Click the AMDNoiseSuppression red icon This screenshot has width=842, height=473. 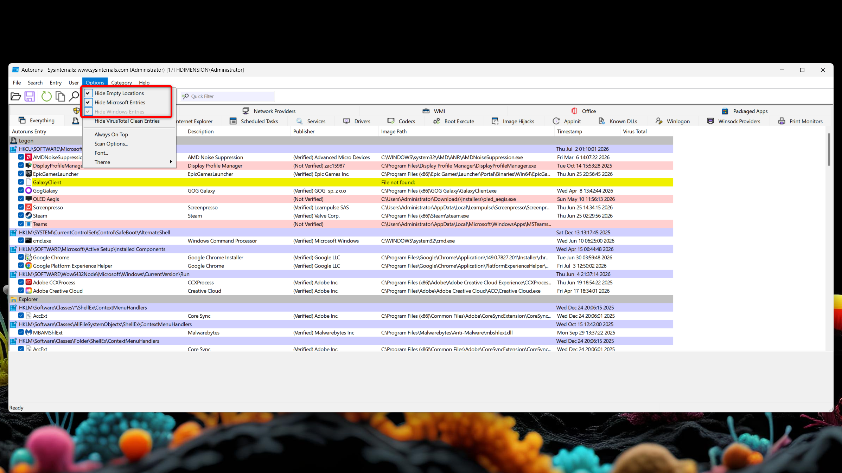click(x=29, y=157)
